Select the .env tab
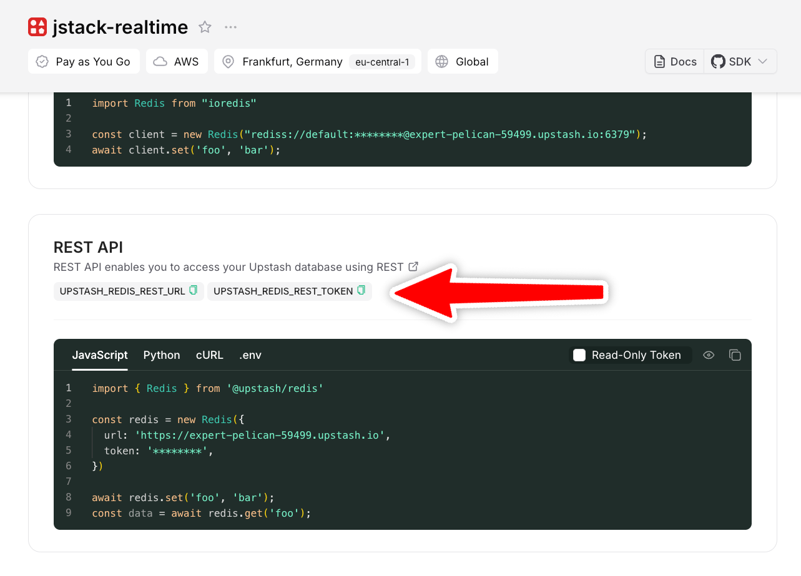Viewport: 801px width, 576px height. pos(250,354)
